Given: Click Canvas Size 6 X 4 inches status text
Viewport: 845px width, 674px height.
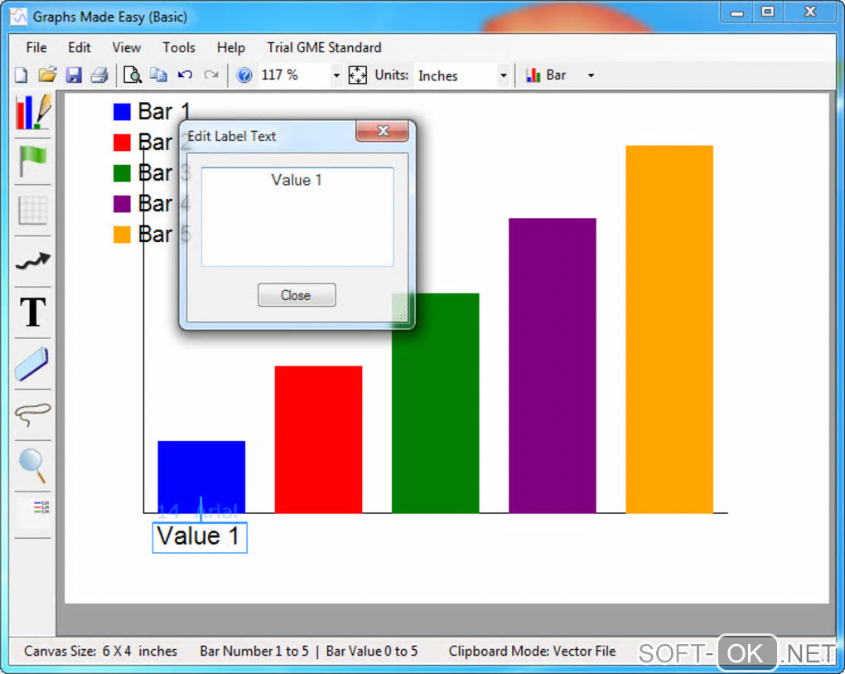Looking at the screenshot, I should (101, 651).
